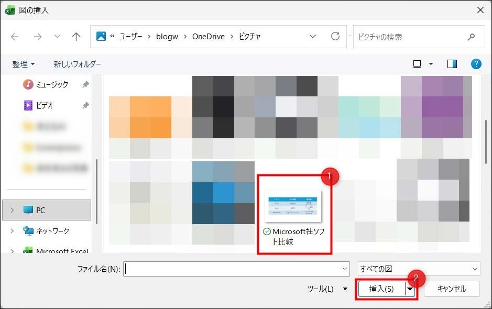Open the help question mark icon

476,64
